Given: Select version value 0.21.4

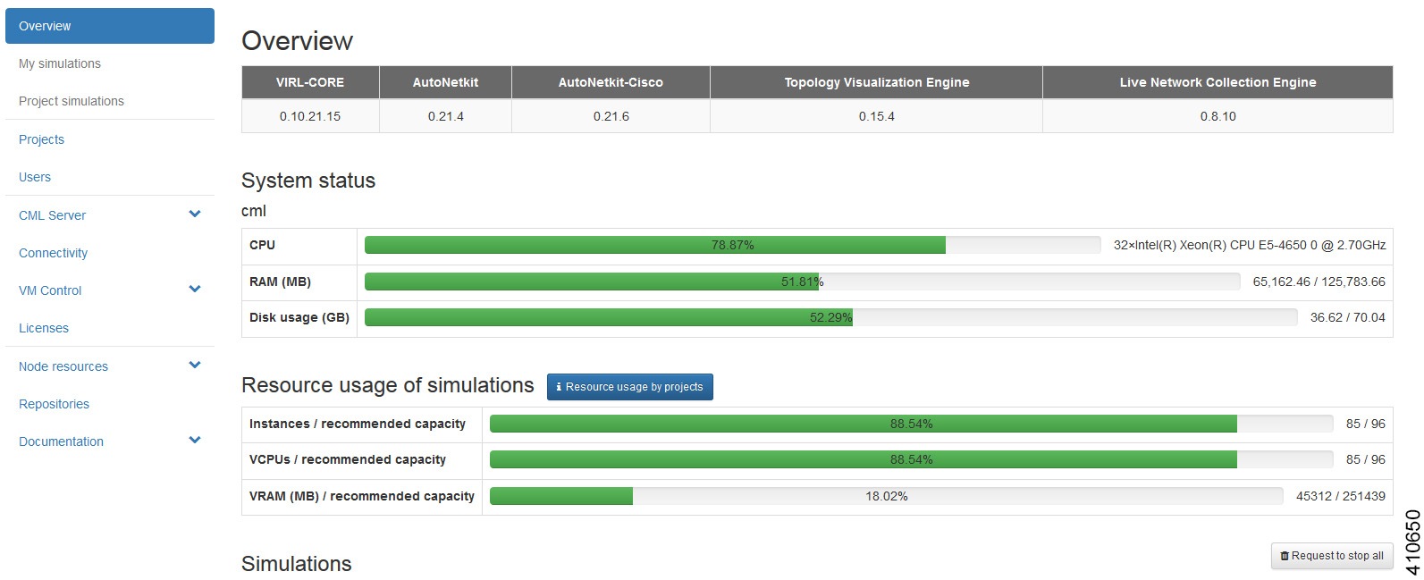Looking at the screenshot, I should point(445,116).
